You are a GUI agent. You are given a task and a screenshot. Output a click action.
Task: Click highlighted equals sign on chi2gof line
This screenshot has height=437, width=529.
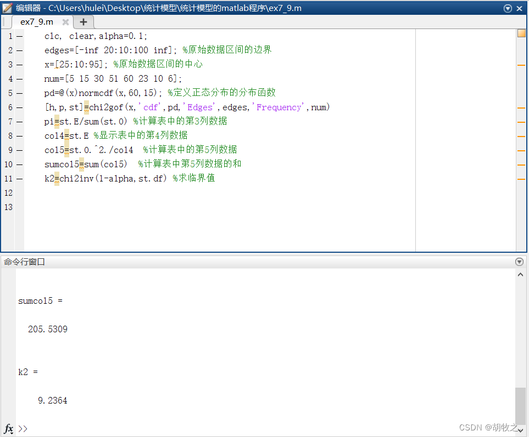(87, 107)
